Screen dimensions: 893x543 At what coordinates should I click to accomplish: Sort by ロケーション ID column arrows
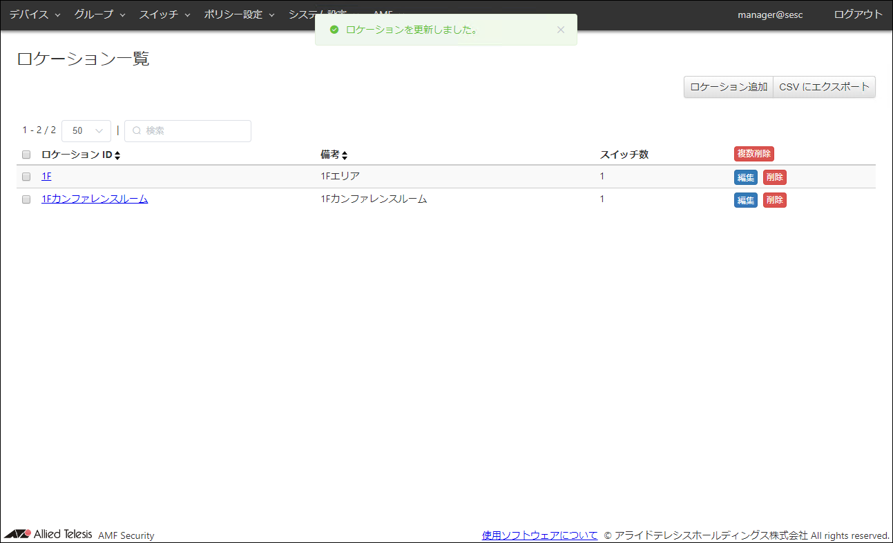click(x=117, y=155)
